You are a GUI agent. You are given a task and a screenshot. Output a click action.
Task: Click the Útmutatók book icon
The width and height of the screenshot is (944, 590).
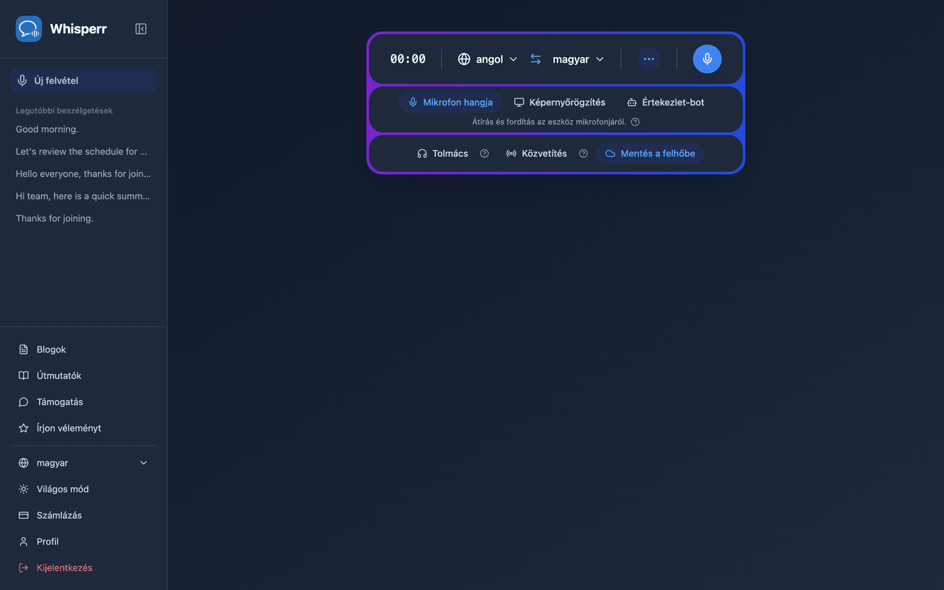point(24,376)
